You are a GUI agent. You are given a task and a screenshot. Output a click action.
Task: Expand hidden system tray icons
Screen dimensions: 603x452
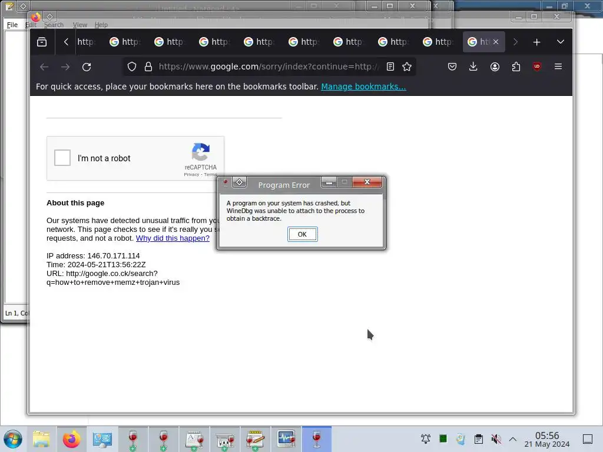[x=513, y=439]
